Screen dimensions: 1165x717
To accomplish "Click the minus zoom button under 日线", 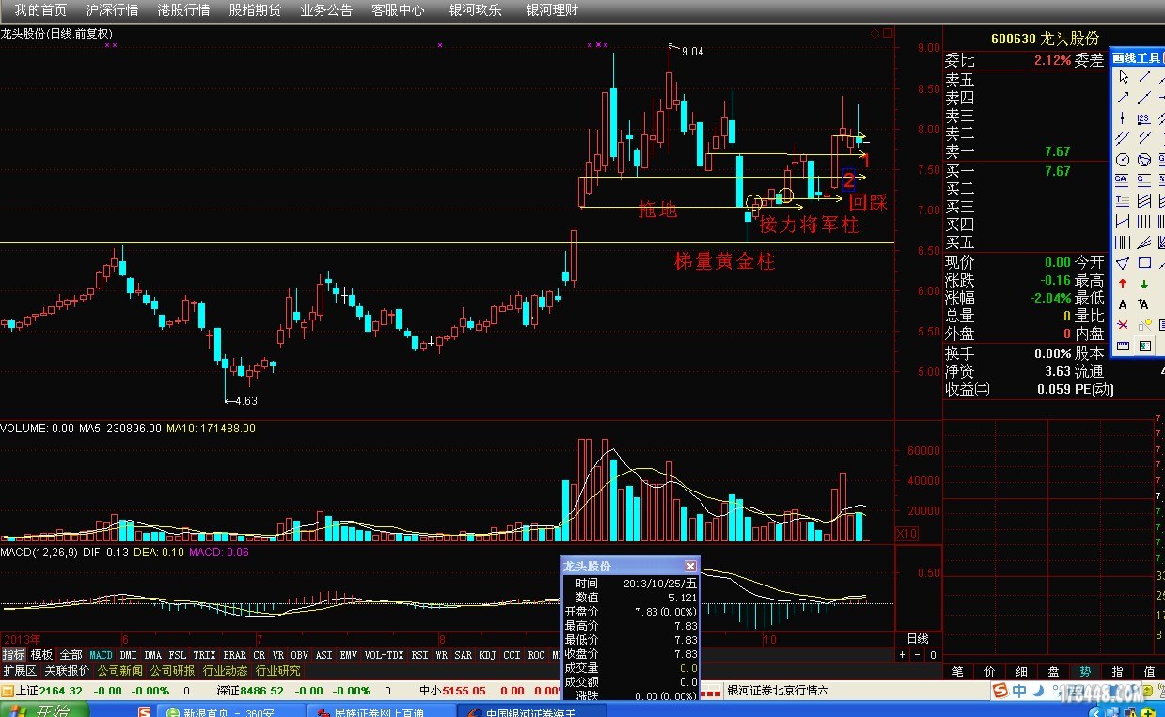I will click(917, 655).
